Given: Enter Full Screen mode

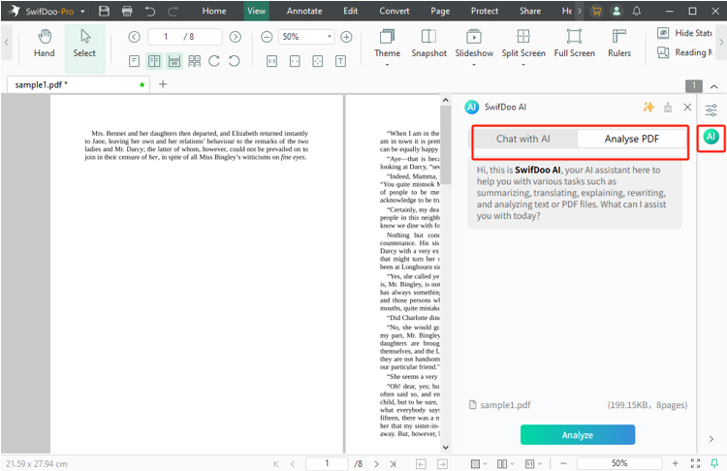Looking at the screenshot, I should tap(575, 44).
